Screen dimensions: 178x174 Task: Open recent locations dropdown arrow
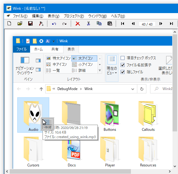coord(35,89)
